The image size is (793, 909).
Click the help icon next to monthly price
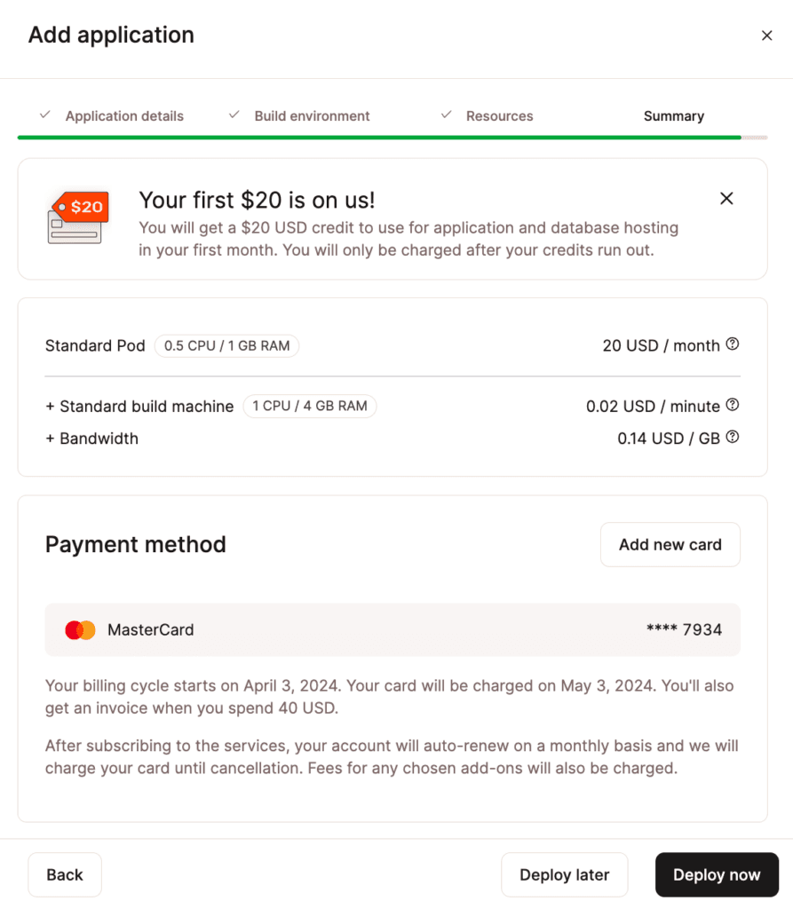[x=733, y=345]
